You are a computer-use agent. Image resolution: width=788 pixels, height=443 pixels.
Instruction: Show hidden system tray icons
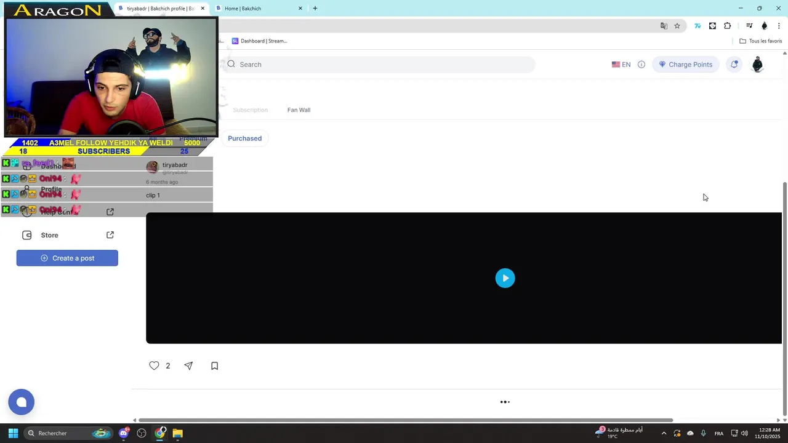pyautogui.click(x=664, y=433)
